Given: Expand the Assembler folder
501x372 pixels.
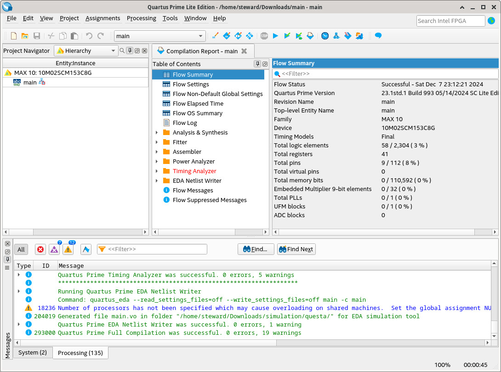Looking at the screenshot, I should (x=157, y=152).
